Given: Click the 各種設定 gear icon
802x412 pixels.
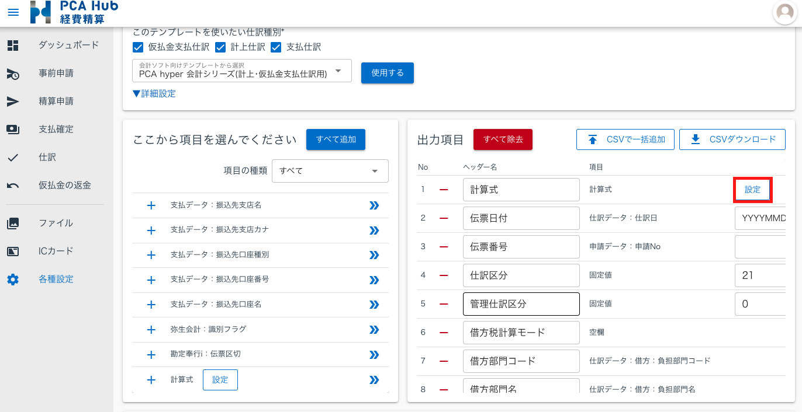Looking at the screenshot, I should point(13,280).
